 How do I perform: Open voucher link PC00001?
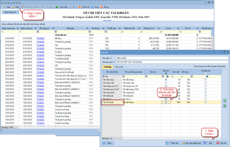click(x=41, y=76)
